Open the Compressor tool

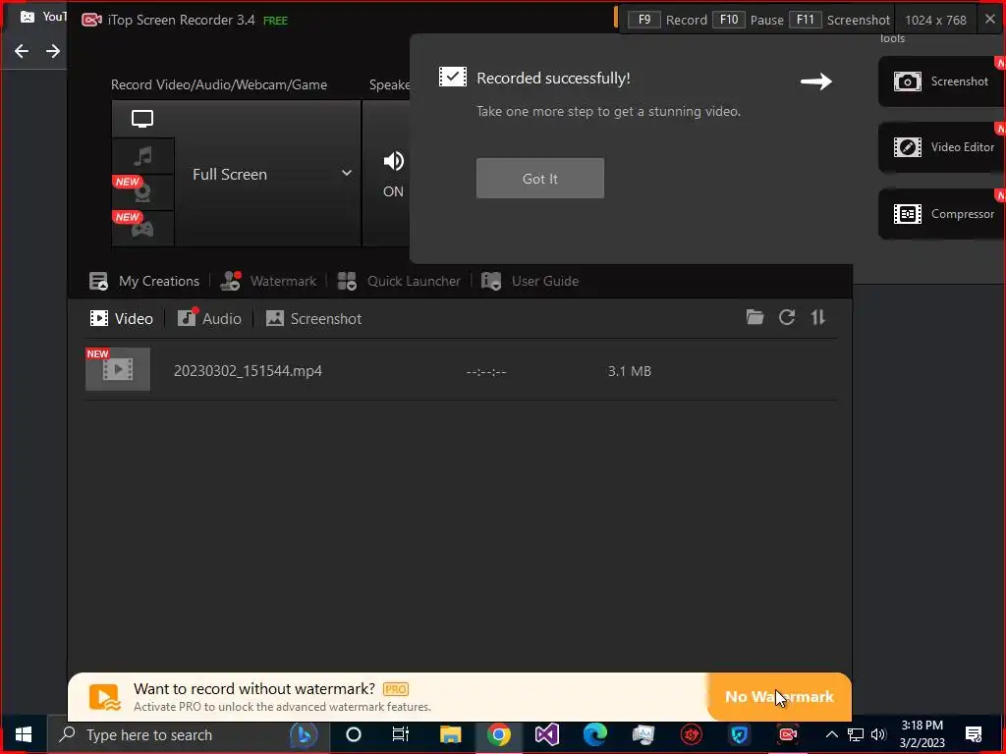click(x=941, y=213)
